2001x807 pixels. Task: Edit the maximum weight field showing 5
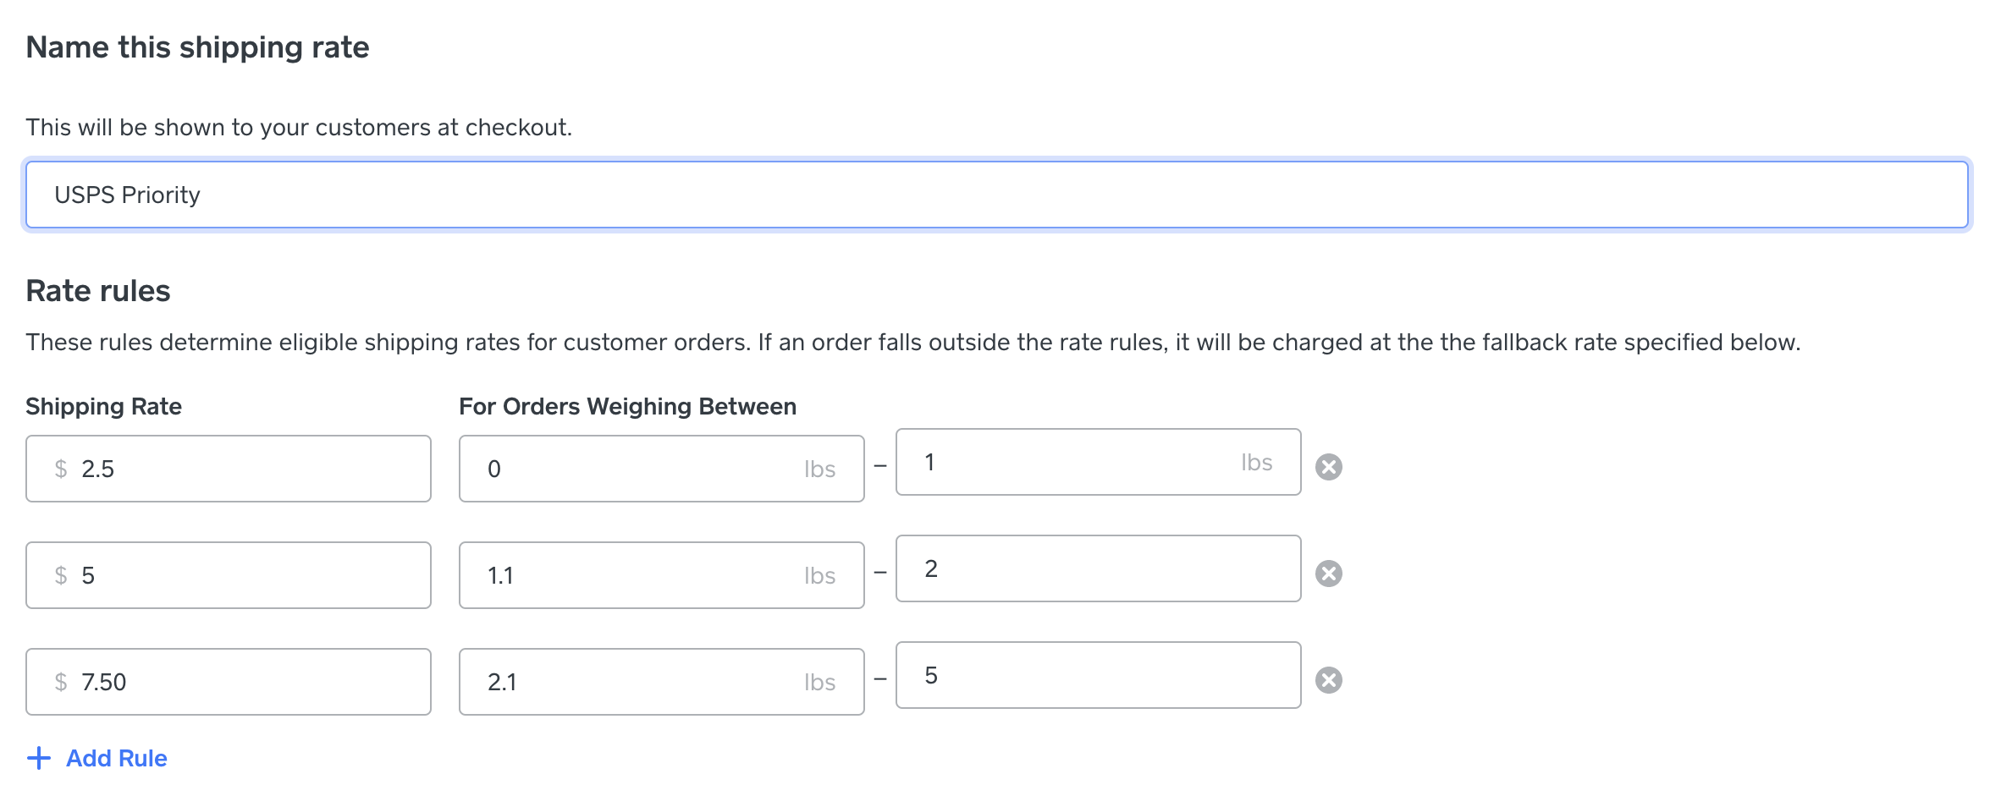[x=1098, y=675]
